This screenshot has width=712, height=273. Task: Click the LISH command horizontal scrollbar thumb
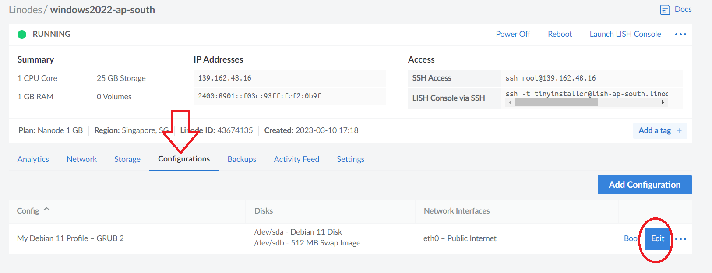click(x=556, y=102)
